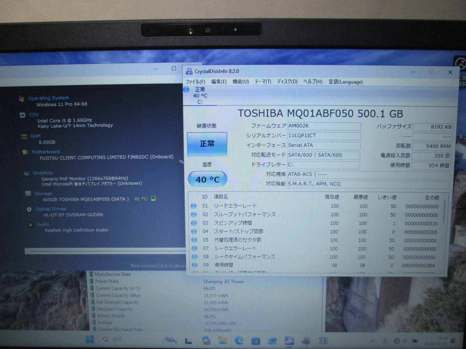
Task: Click the Optical Drives disc icon
Action: tap(29, 209)
